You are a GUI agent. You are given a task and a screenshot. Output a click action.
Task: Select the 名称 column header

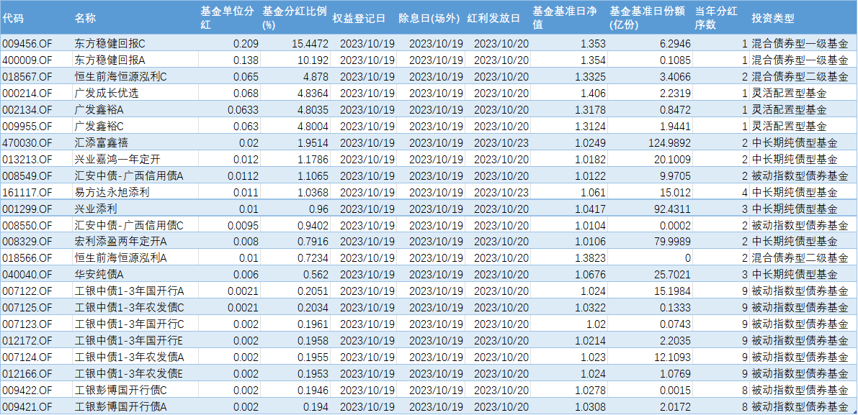click(x=85, y=18)
